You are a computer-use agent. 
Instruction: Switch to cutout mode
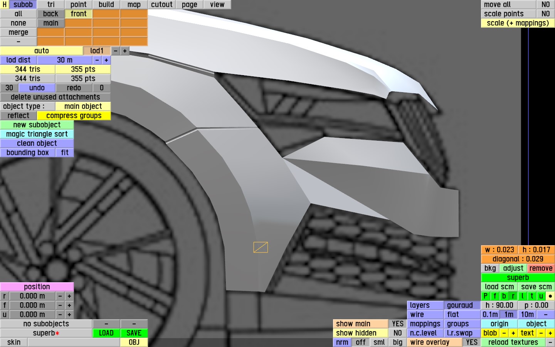click(x=162, y=5)
